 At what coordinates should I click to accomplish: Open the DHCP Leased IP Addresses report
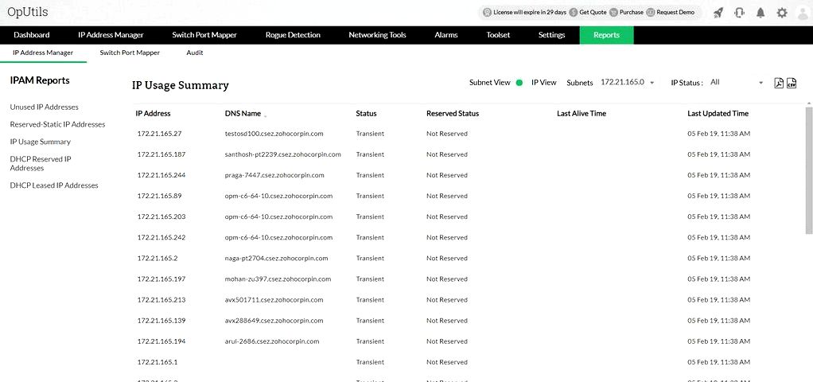[54, 185]
